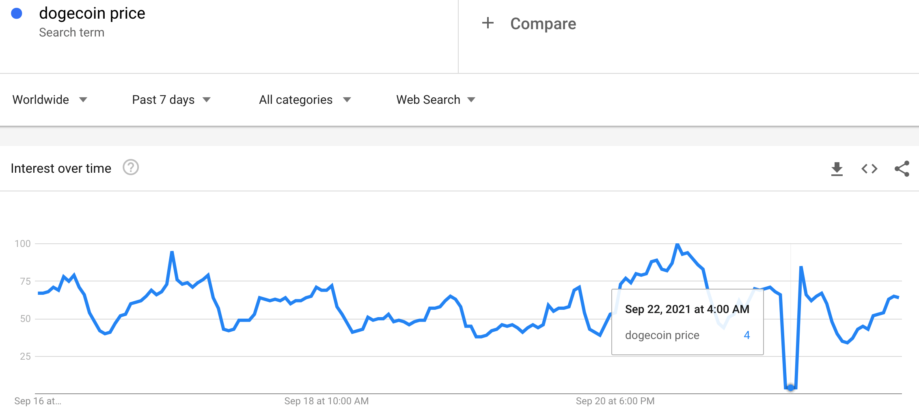The width and height of the screenshot is (919, 412).
Task: Click the tooltip value 4
Action: point(746,335)
